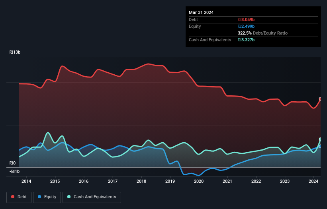This screenshot has height=209, width=327.
Task: Click the 2014 x-axis label
Action: click(26, 181)
